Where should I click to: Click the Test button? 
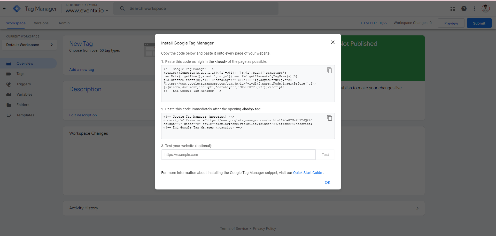click(325, 155)
